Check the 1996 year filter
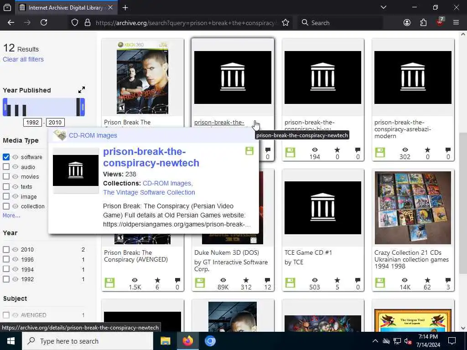 tap(6, 259)
